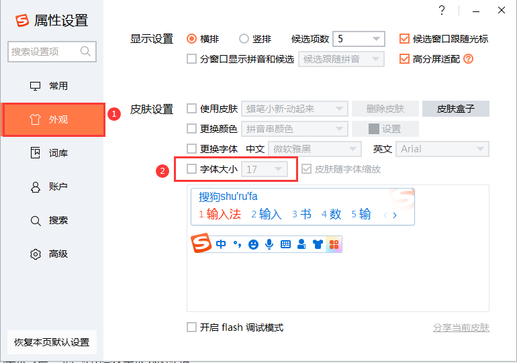The image size is (517, 363).
Task: Click the microphone voice input icon
Action: click(x=269, y=244)
